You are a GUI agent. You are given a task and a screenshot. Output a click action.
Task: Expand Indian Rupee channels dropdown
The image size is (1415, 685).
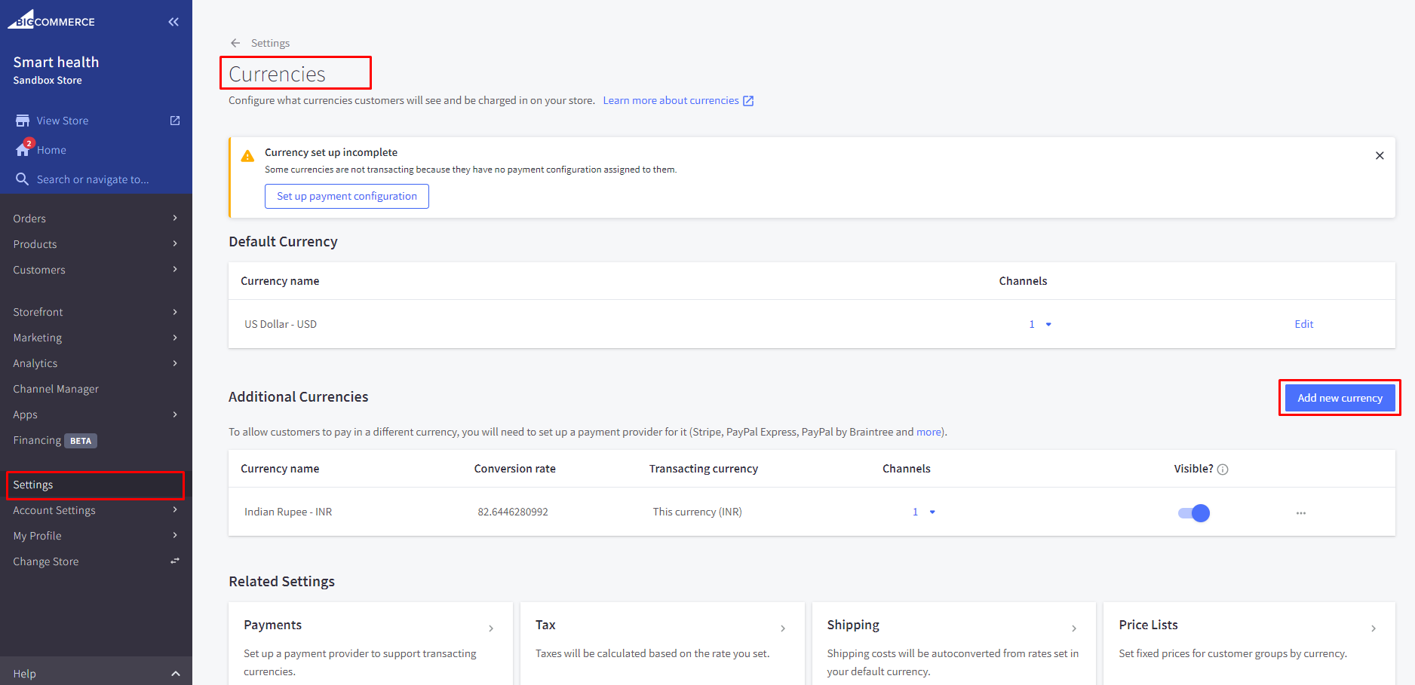point(932,512)
